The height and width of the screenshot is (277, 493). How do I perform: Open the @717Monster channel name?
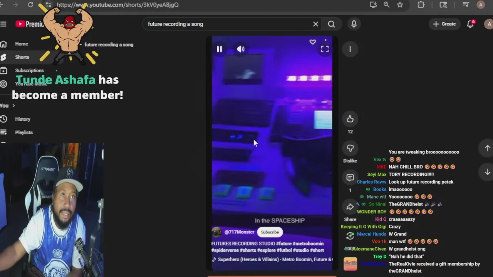(239, 232)
